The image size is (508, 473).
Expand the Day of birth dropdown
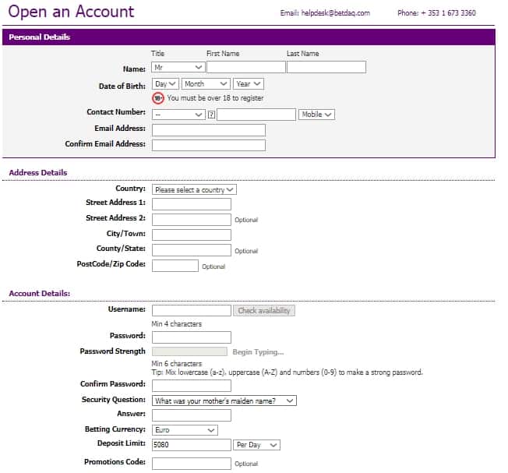(165, 83)
